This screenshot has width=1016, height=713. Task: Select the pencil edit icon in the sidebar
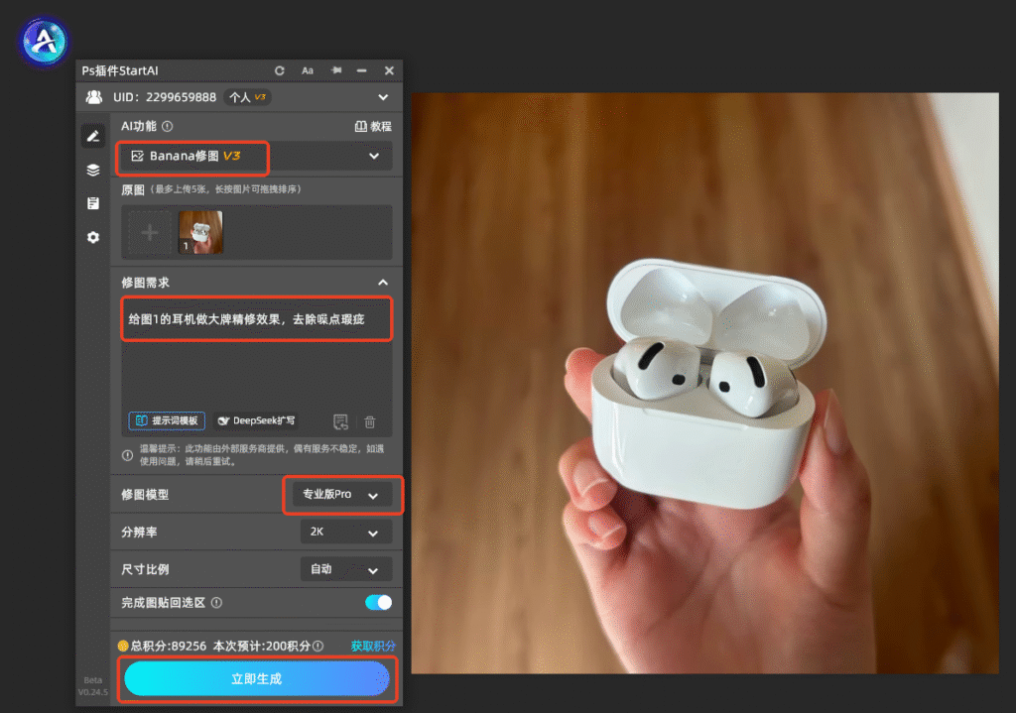(93, 136)
